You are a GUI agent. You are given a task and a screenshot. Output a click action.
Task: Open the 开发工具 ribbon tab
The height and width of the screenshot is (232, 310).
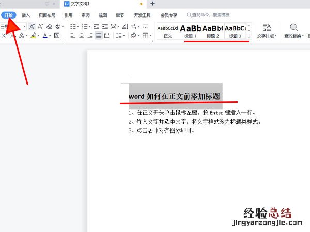[143, 15]
